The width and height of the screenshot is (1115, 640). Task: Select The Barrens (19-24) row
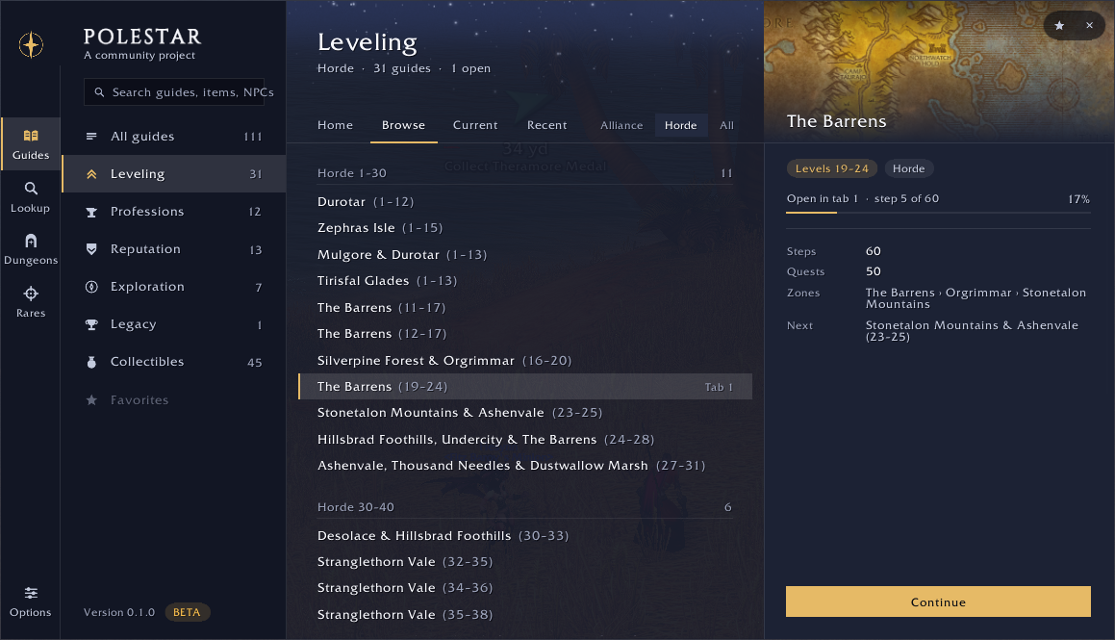pos(524,387)
